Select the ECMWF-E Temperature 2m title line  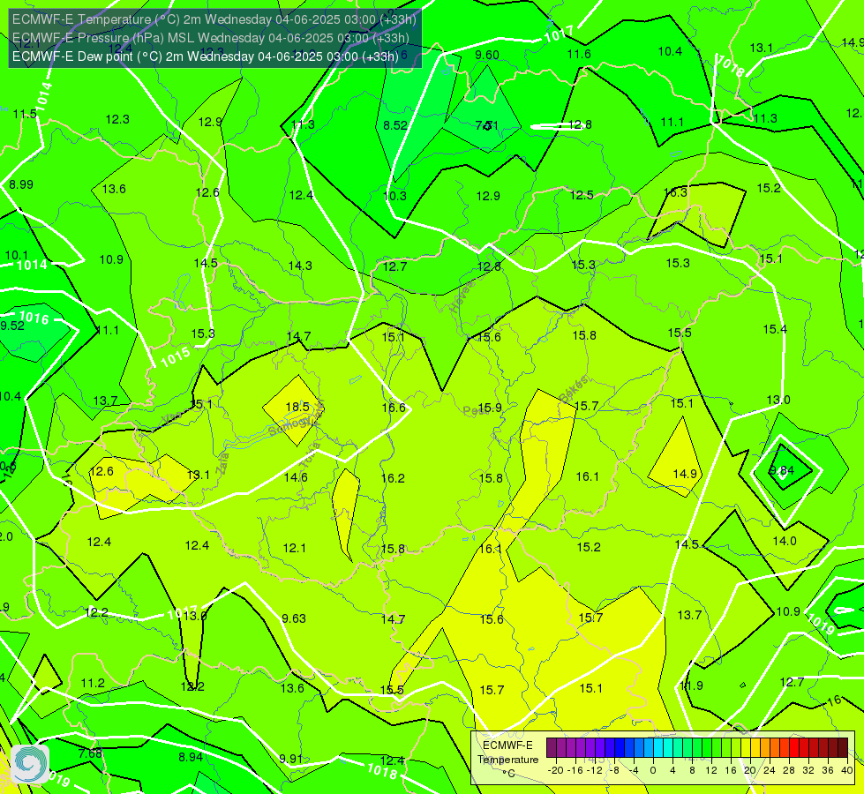tap(214, 19)
